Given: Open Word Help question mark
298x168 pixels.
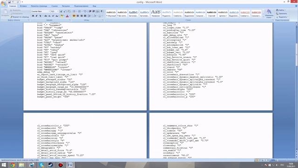Looking at the screenshot, I should point(296,6).
